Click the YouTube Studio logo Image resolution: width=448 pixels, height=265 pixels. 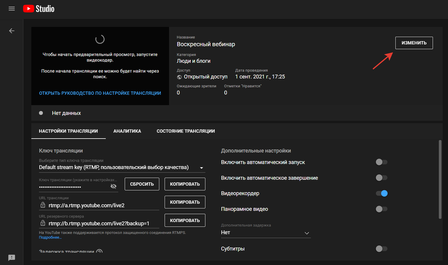click(39, 8)
